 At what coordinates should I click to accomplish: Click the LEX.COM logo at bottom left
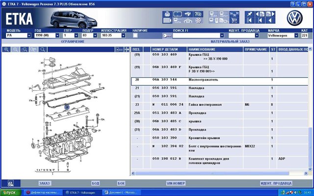[11, 183]
